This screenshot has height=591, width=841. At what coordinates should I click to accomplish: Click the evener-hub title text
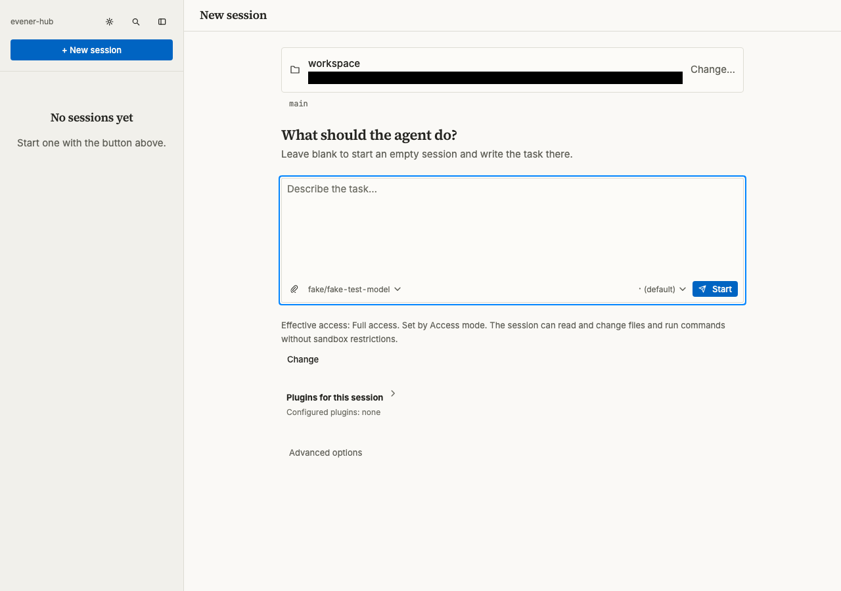32,22
